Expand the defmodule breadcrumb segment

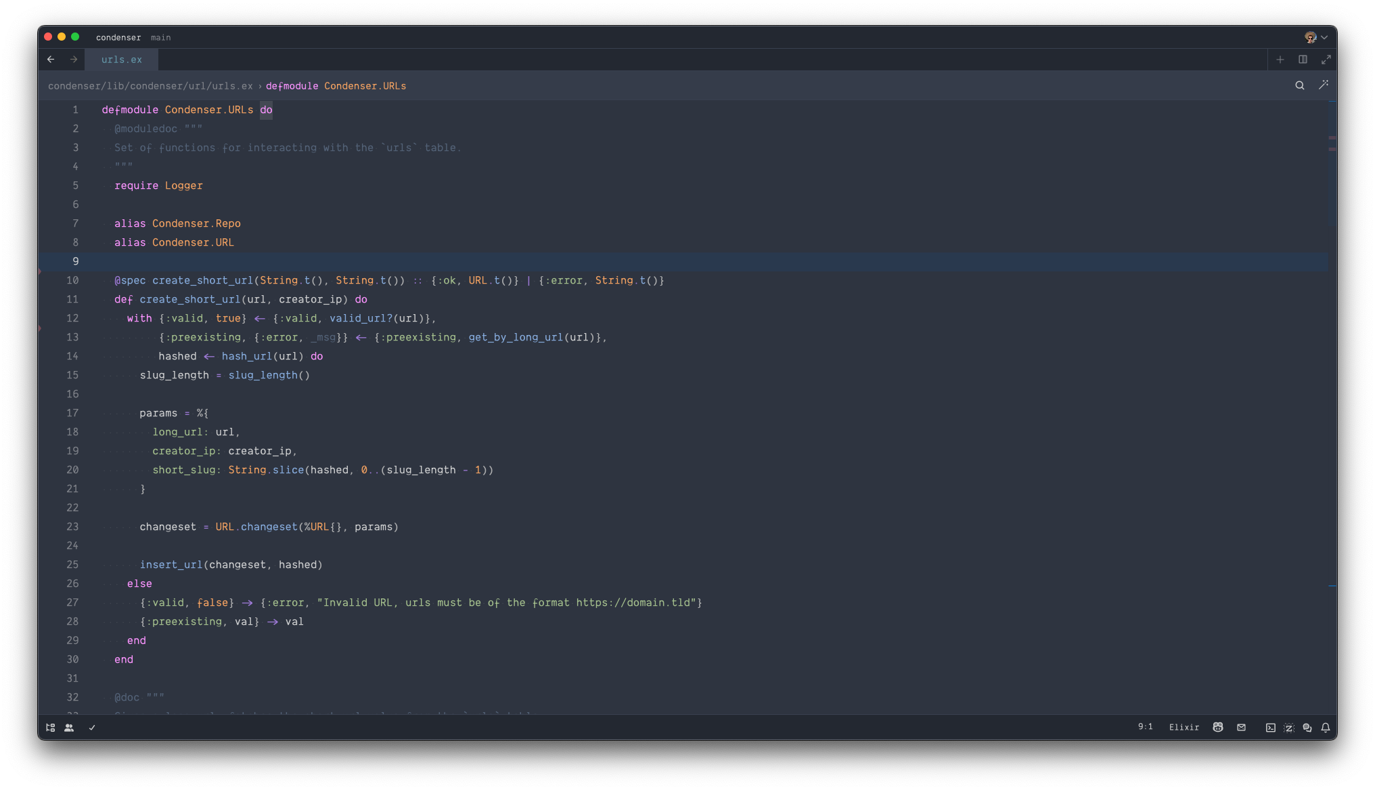(x=335, y=85)
